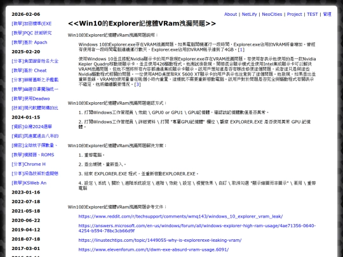Open sidebar article '[教學]PQC 技術研究'

point(32,33)
